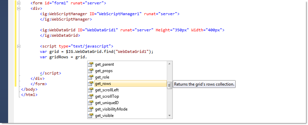308x125 pixels.
Task: Click the method icon beside get_uniqueID
Action: (90, 103)
